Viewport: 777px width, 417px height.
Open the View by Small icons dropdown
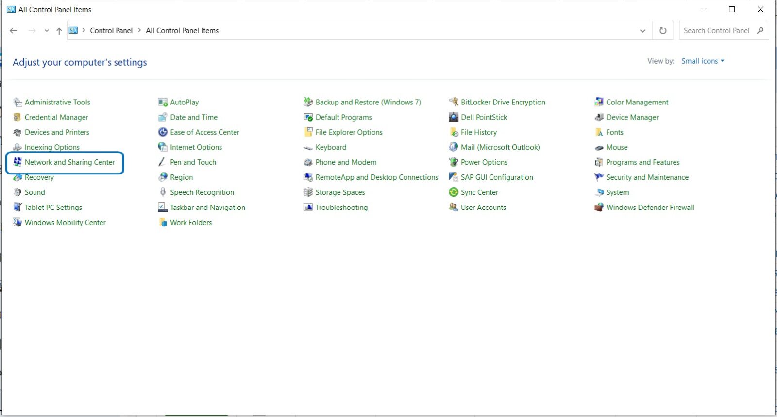pos(702,61)
